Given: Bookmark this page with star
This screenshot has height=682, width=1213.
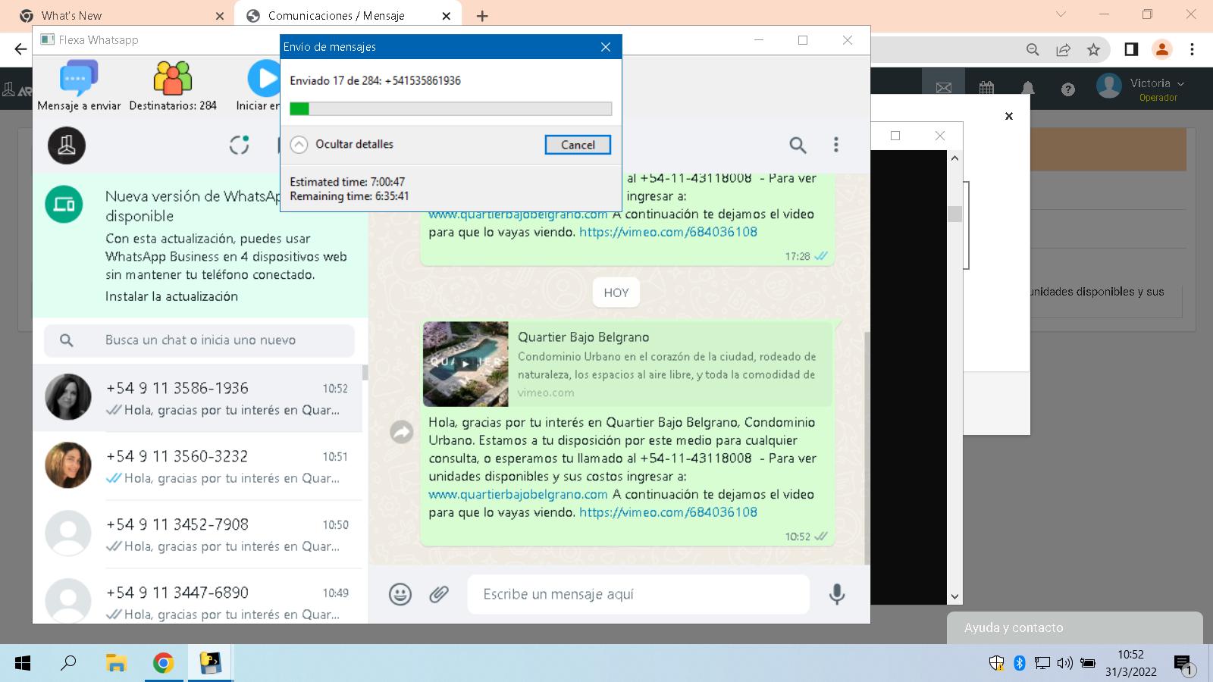Looking at the screenshot, I should [1093, 49].
